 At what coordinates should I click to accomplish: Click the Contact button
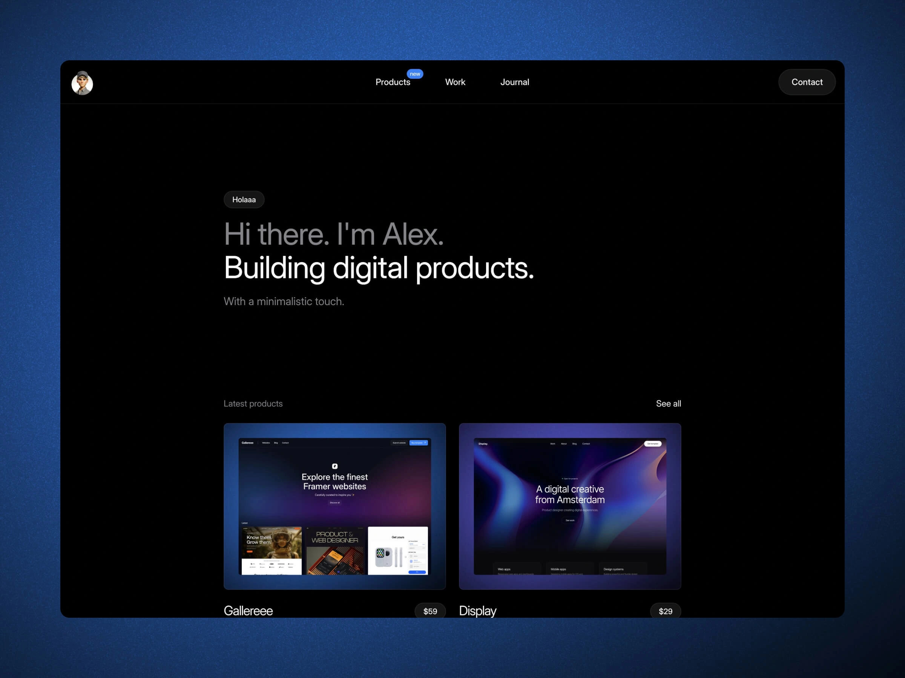[x=807, y=82]
